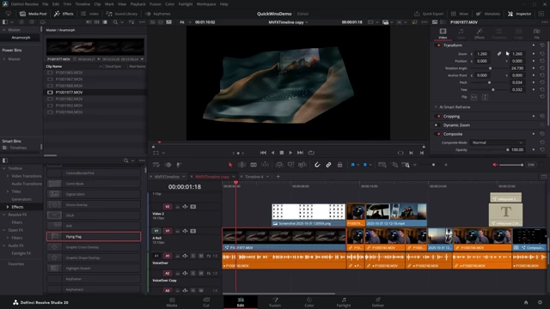Mute audio using red speaker icon
The height and width of the screenshot is (309, 550).
point(495,165)
